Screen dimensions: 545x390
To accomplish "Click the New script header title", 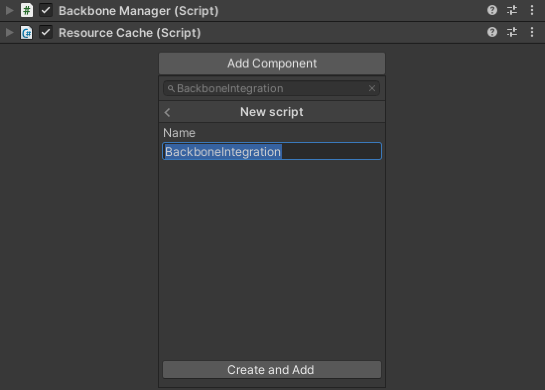I will [272, 112].
